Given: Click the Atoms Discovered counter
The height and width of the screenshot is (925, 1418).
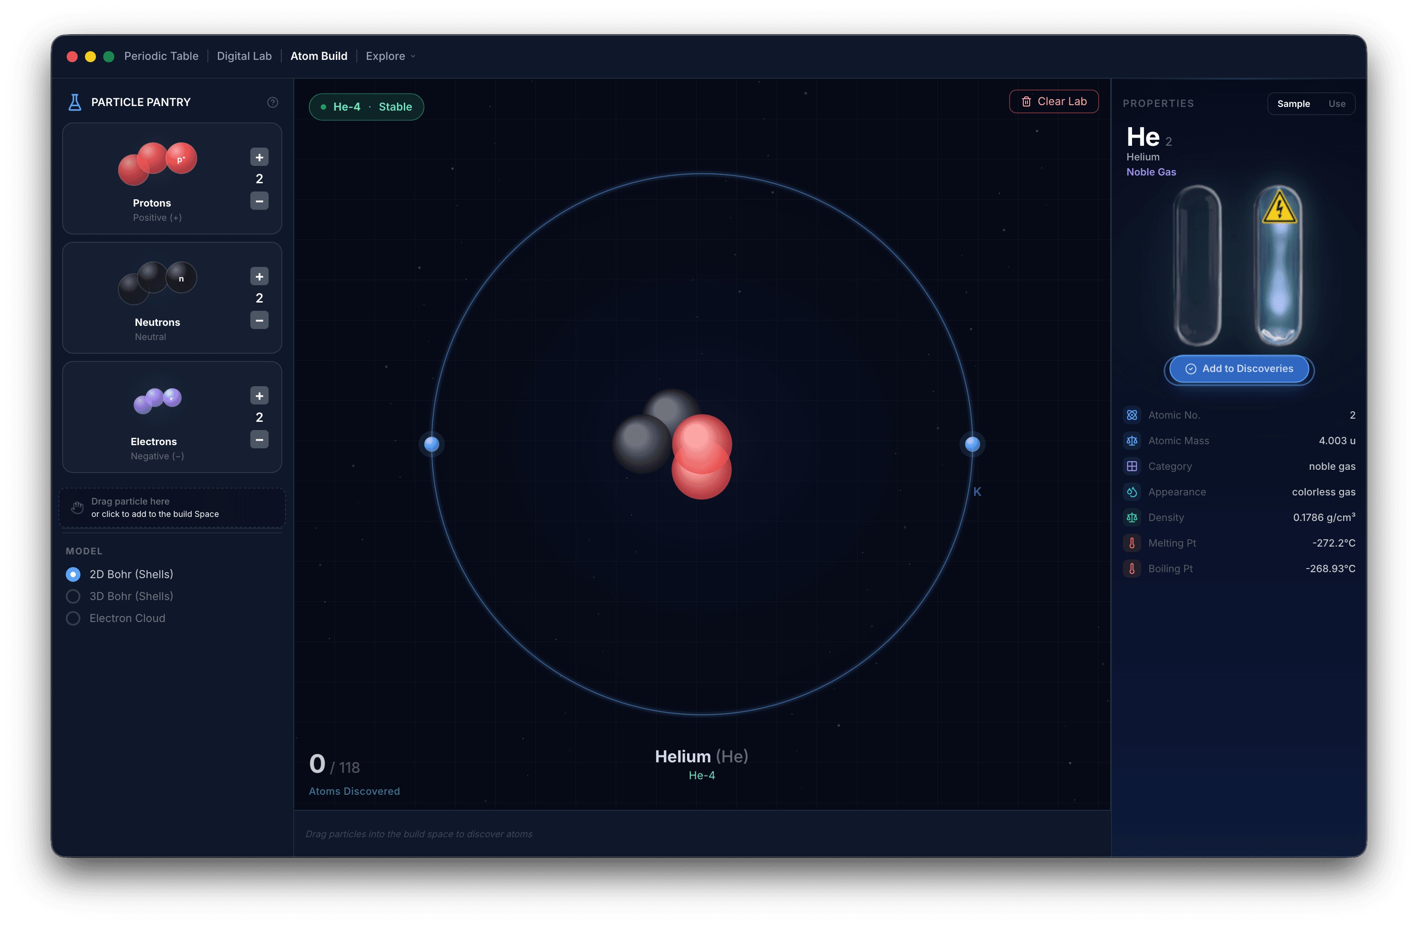Looking at the screenshot, I should (x=354, y=774).
